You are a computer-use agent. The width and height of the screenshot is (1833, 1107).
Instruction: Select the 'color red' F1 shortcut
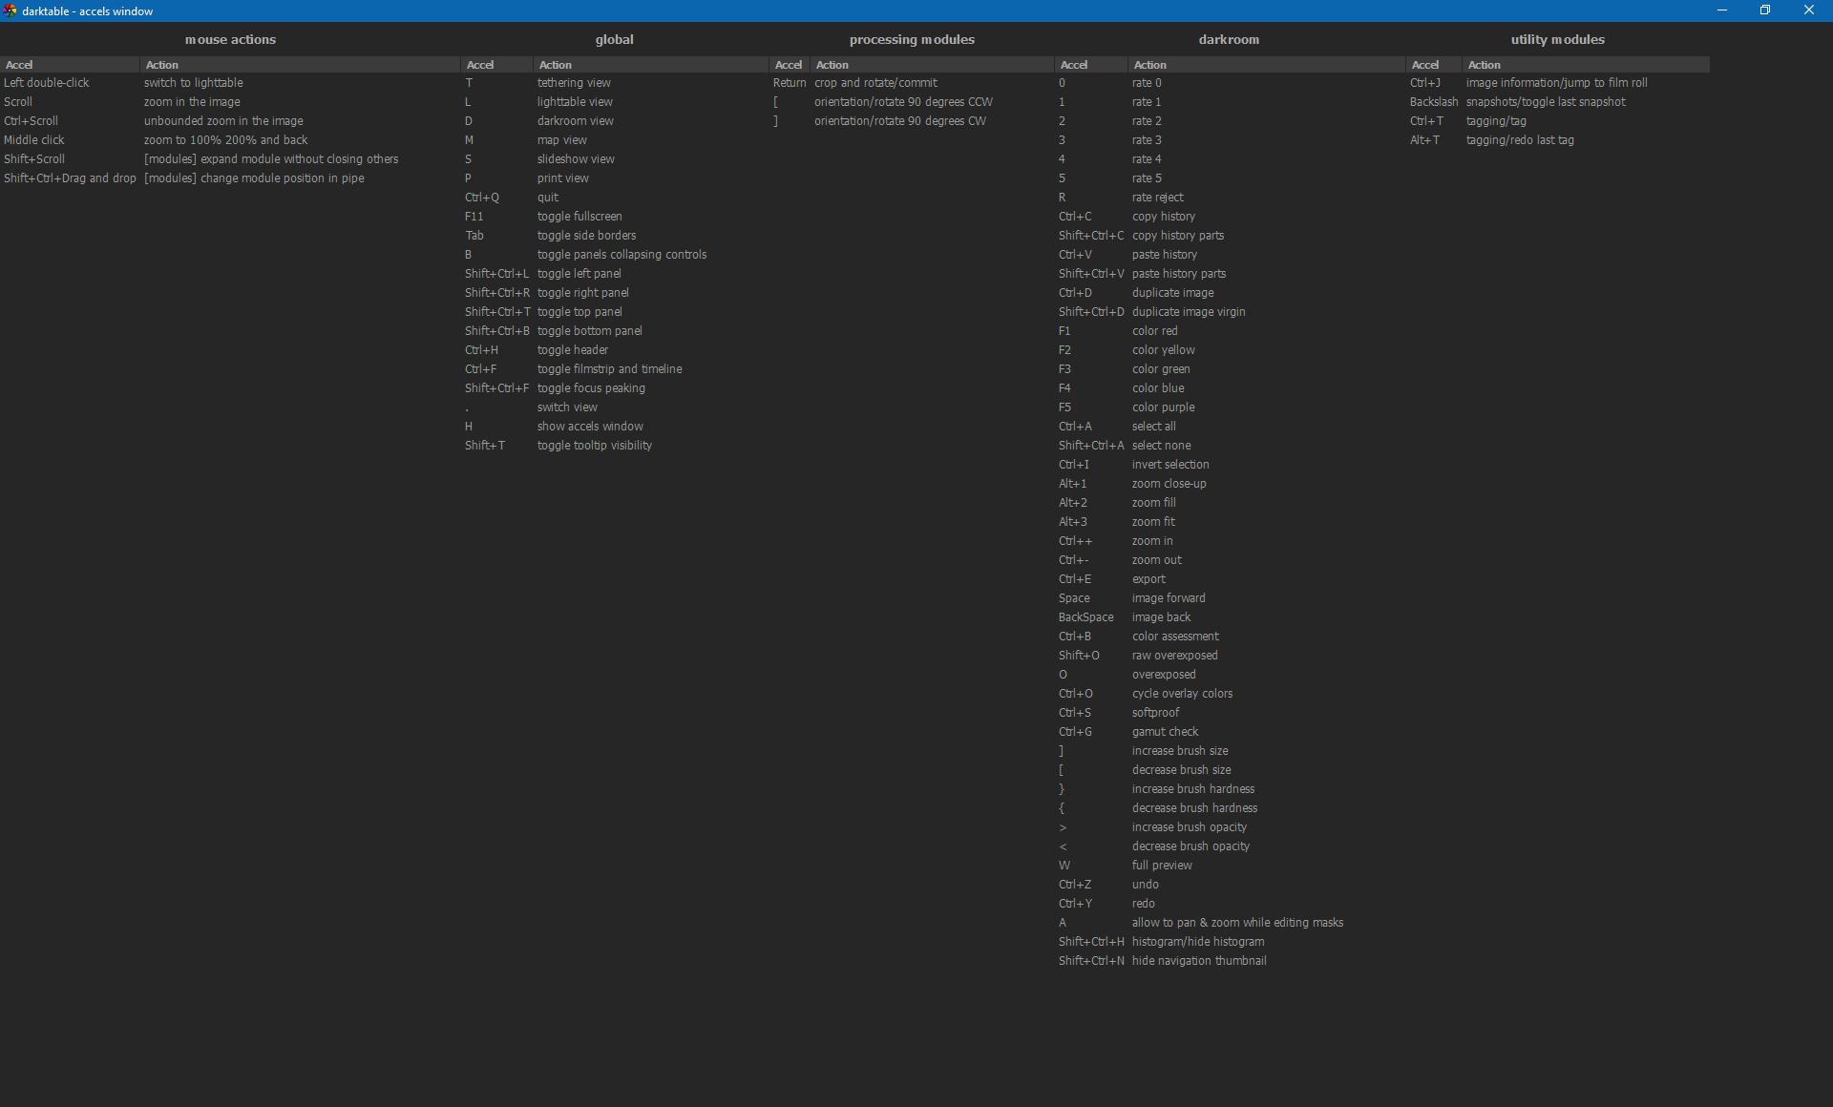click(1154, 331)
